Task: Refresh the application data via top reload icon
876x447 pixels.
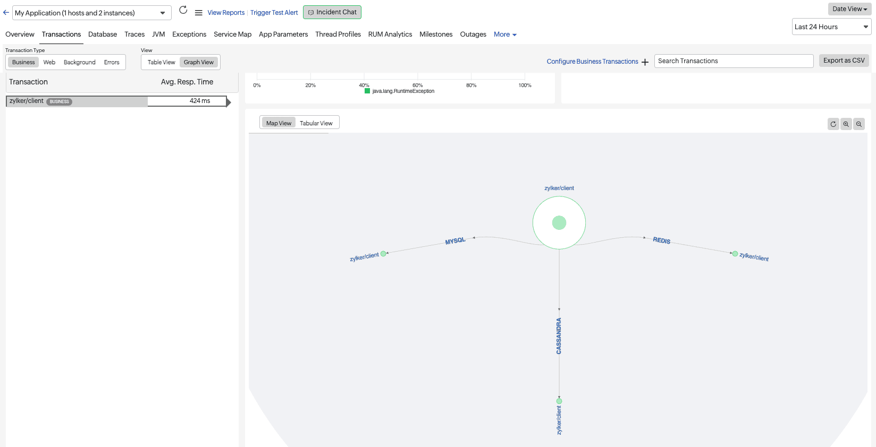Action: click(183, 10)
